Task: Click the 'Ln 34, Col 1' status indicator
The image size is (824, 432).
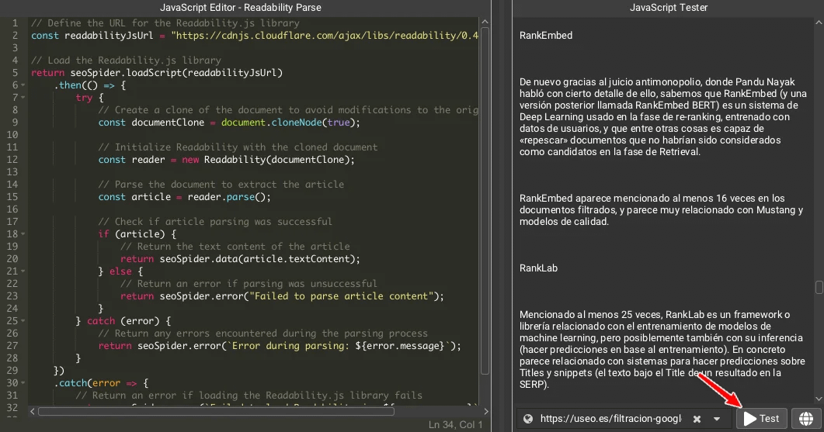Action: [456, 425]
